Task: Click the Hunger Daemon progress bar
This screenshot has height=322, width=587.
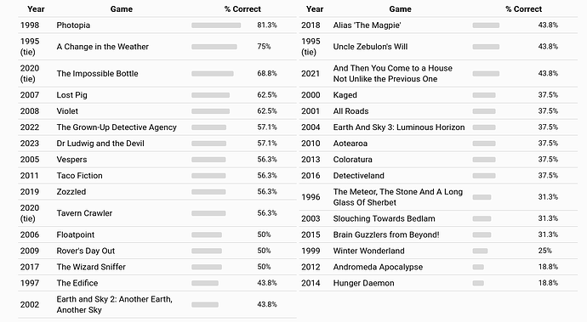Action: (x=478, y=283)
